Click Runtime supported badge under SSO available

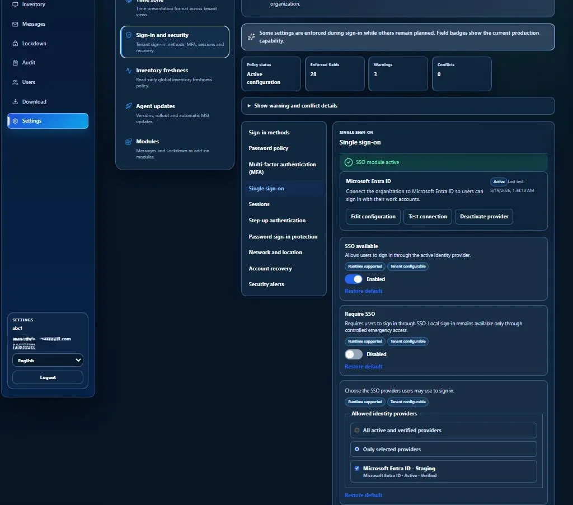[365, 266]
